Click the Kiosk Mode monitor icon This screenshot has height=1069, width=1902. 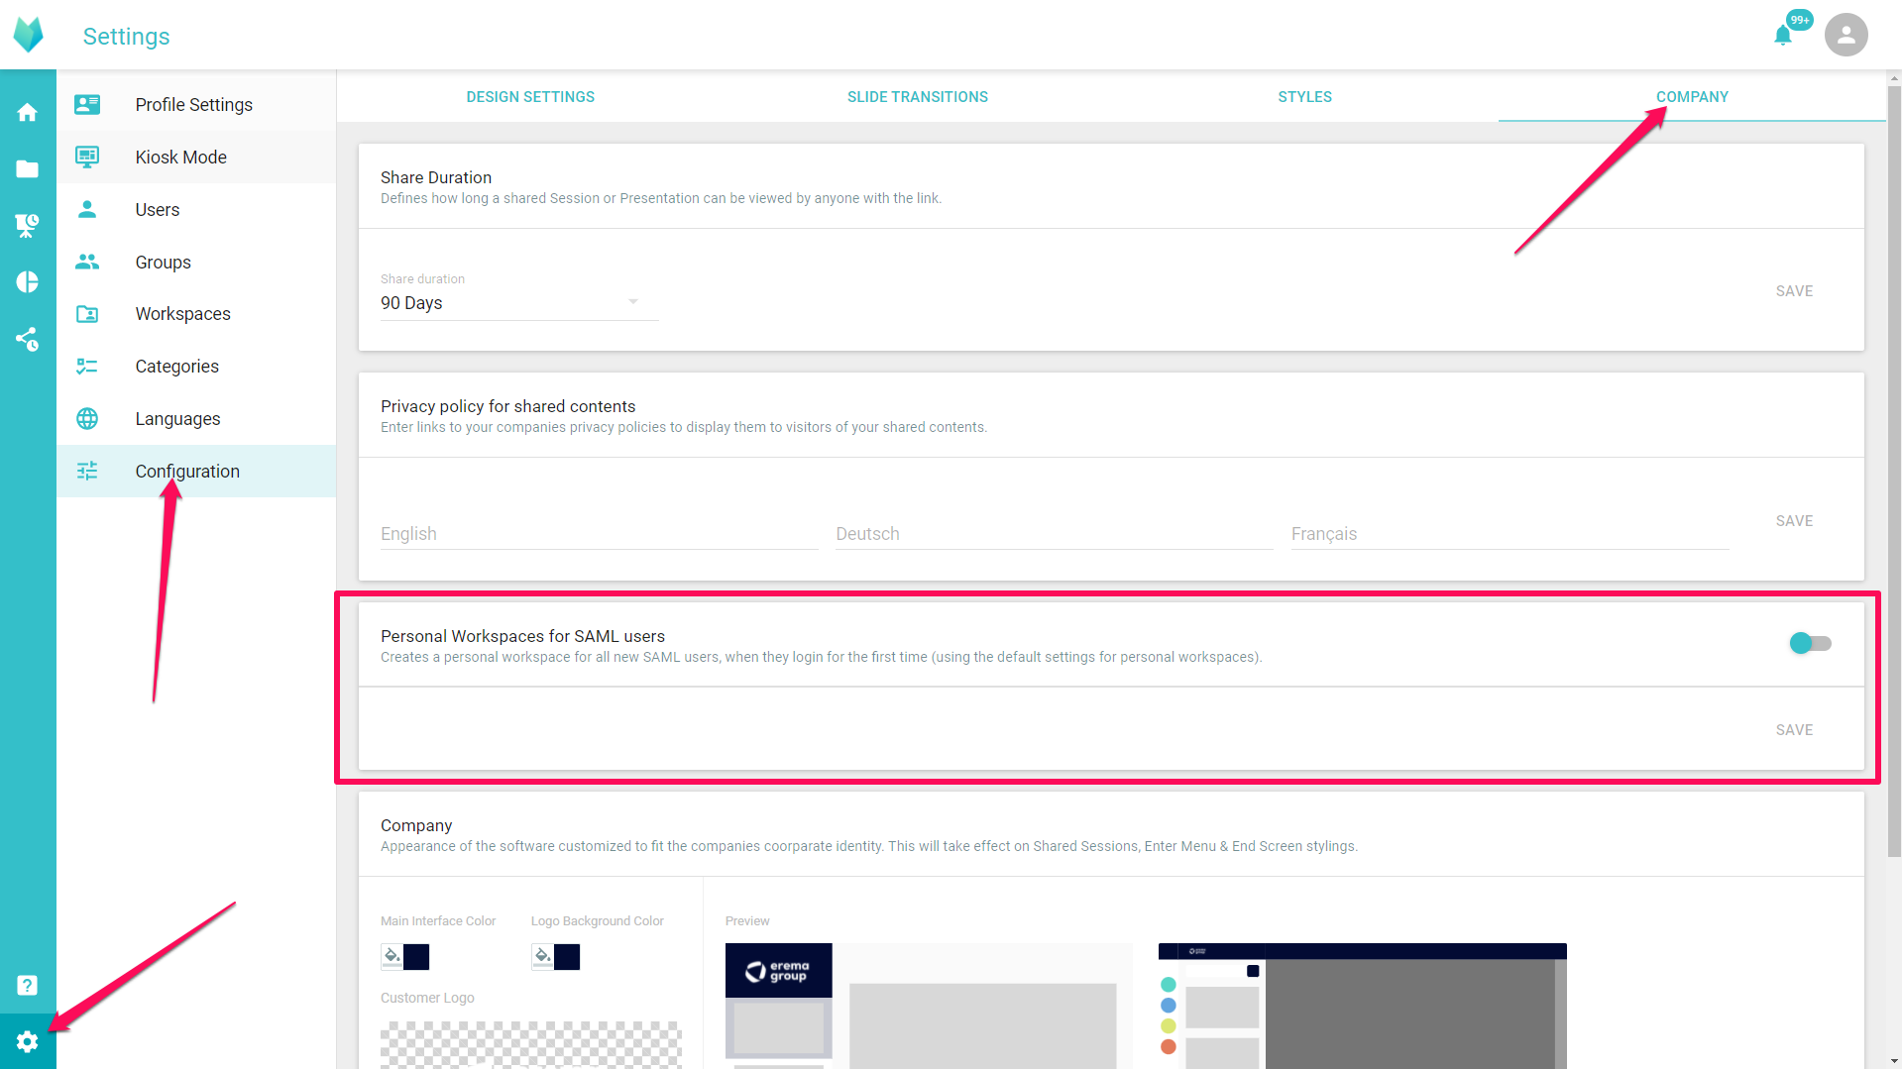click(x=87, y=157)
